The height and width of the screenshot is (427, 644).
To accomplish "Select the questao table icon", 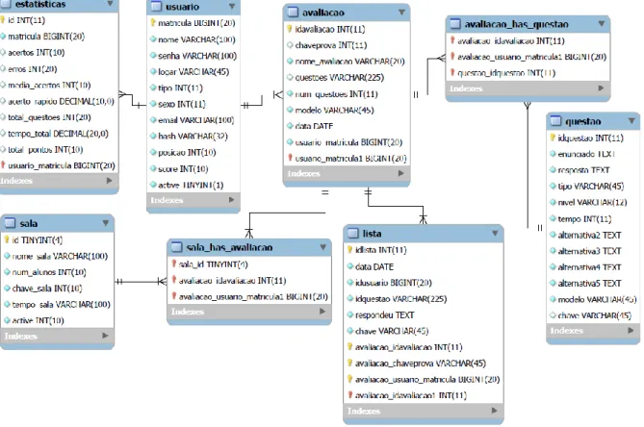I will point(555,121).
